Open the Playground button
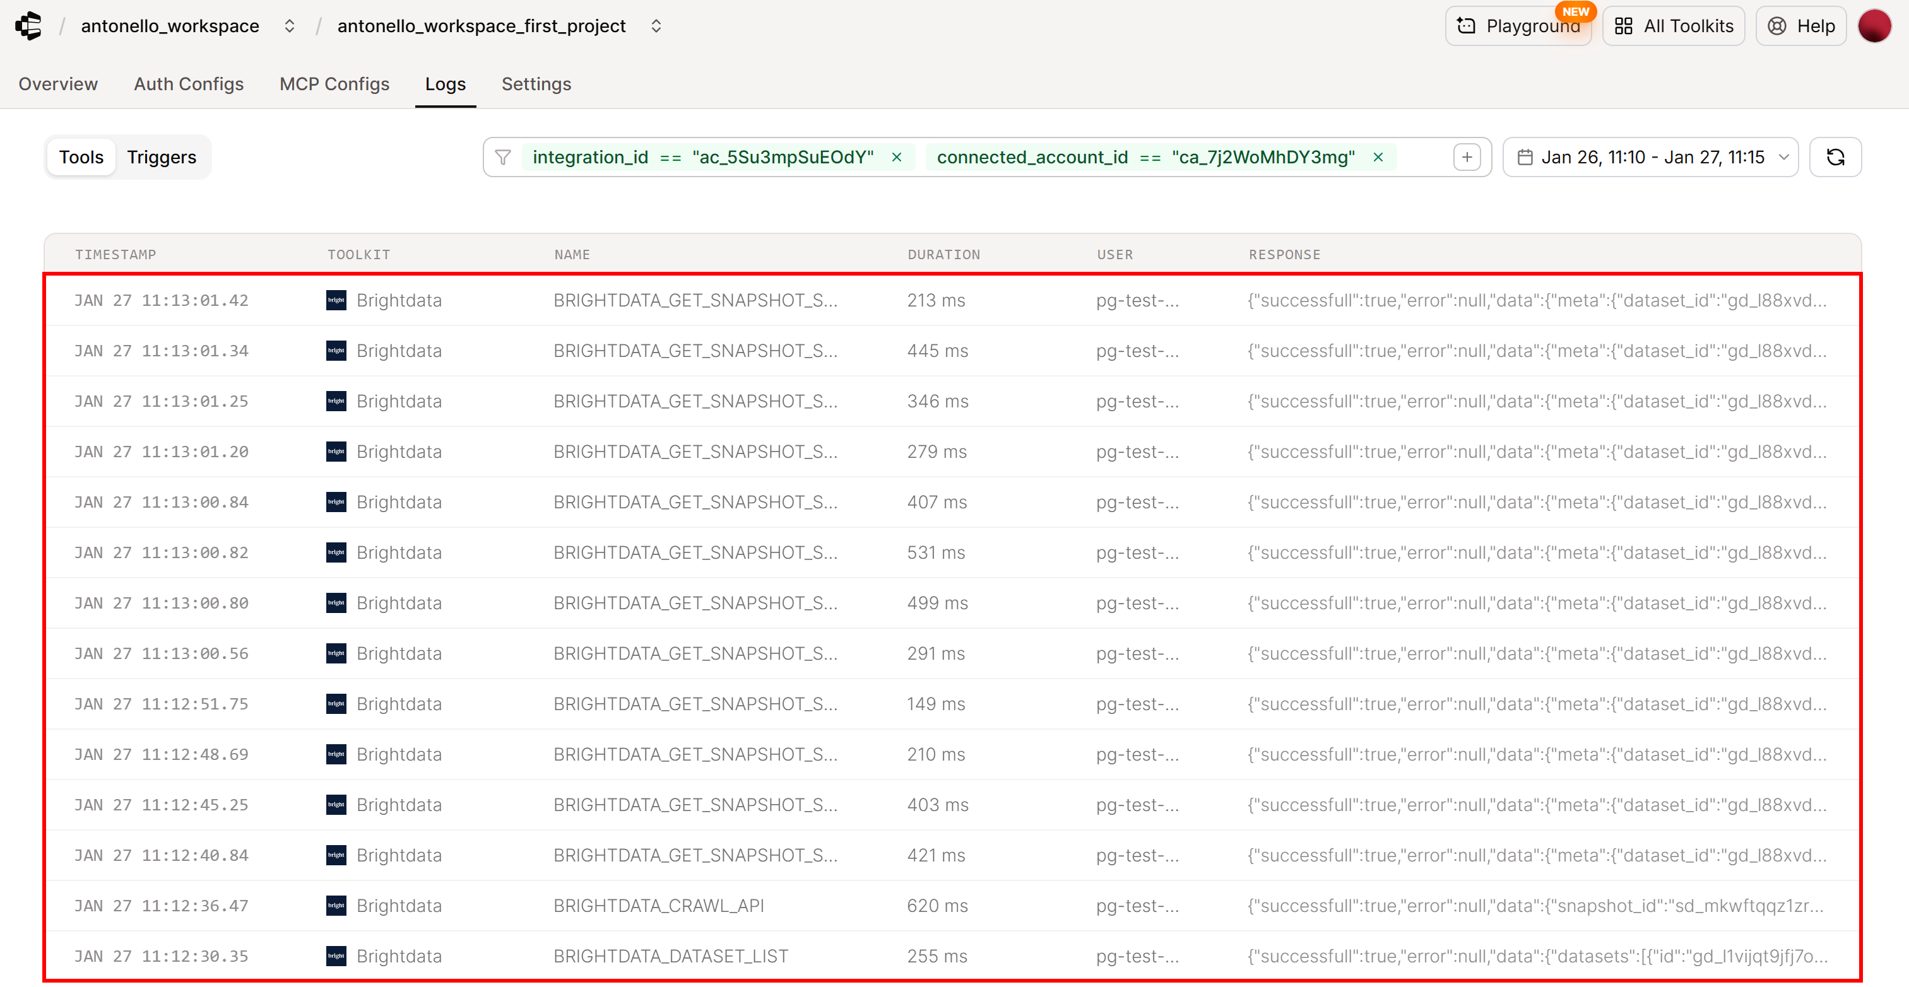 [x=1518, y=26]
